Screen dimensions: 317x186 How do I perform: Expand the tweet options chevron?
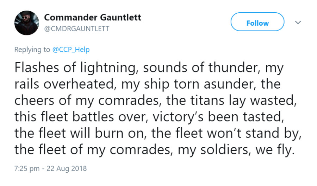pyautogui.click(x=298, y=22)
